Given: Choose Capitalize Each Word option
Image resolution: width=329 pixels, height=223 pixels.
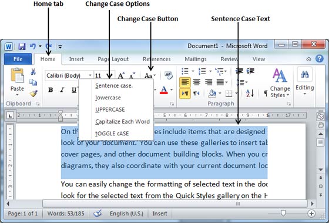Looking at the screenshot, I should coord(116,121).
